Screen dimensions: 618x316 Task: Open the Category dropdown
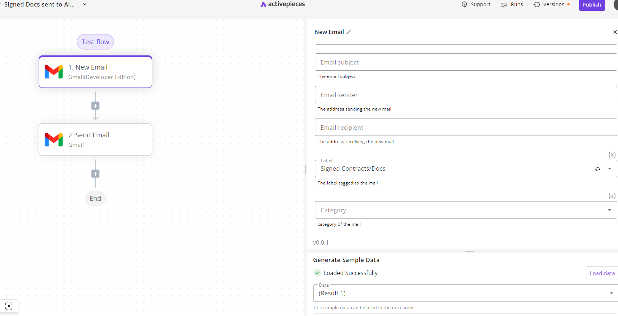pos(466,210)
